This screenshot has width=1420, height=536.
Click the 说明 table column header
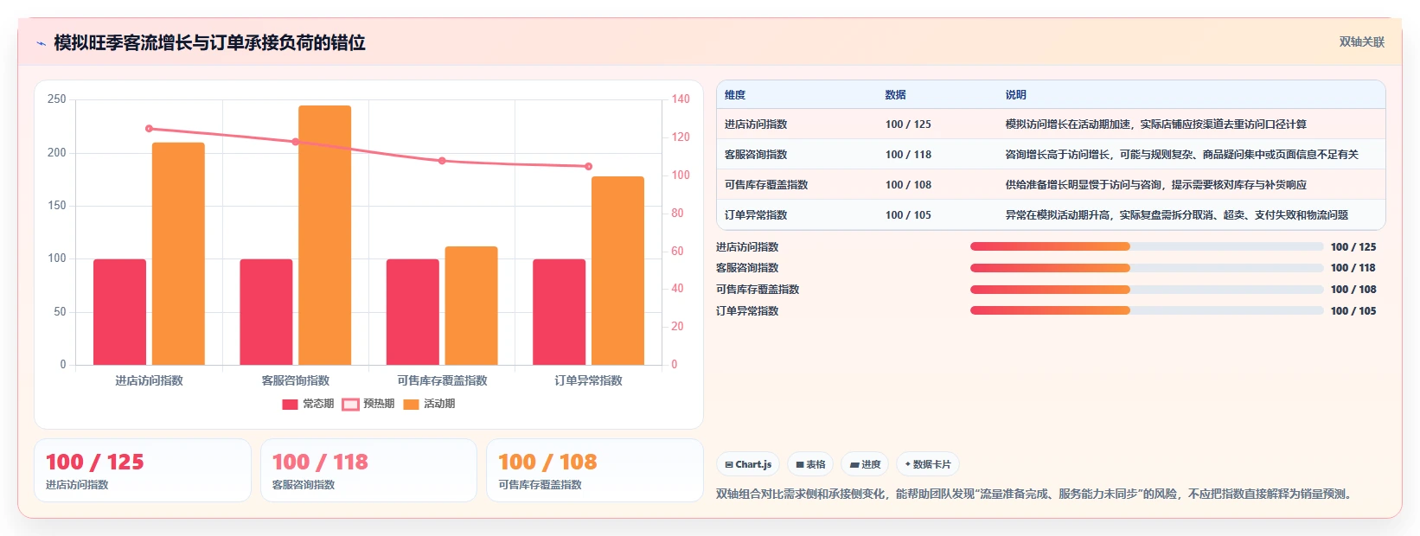[1015, 95]
